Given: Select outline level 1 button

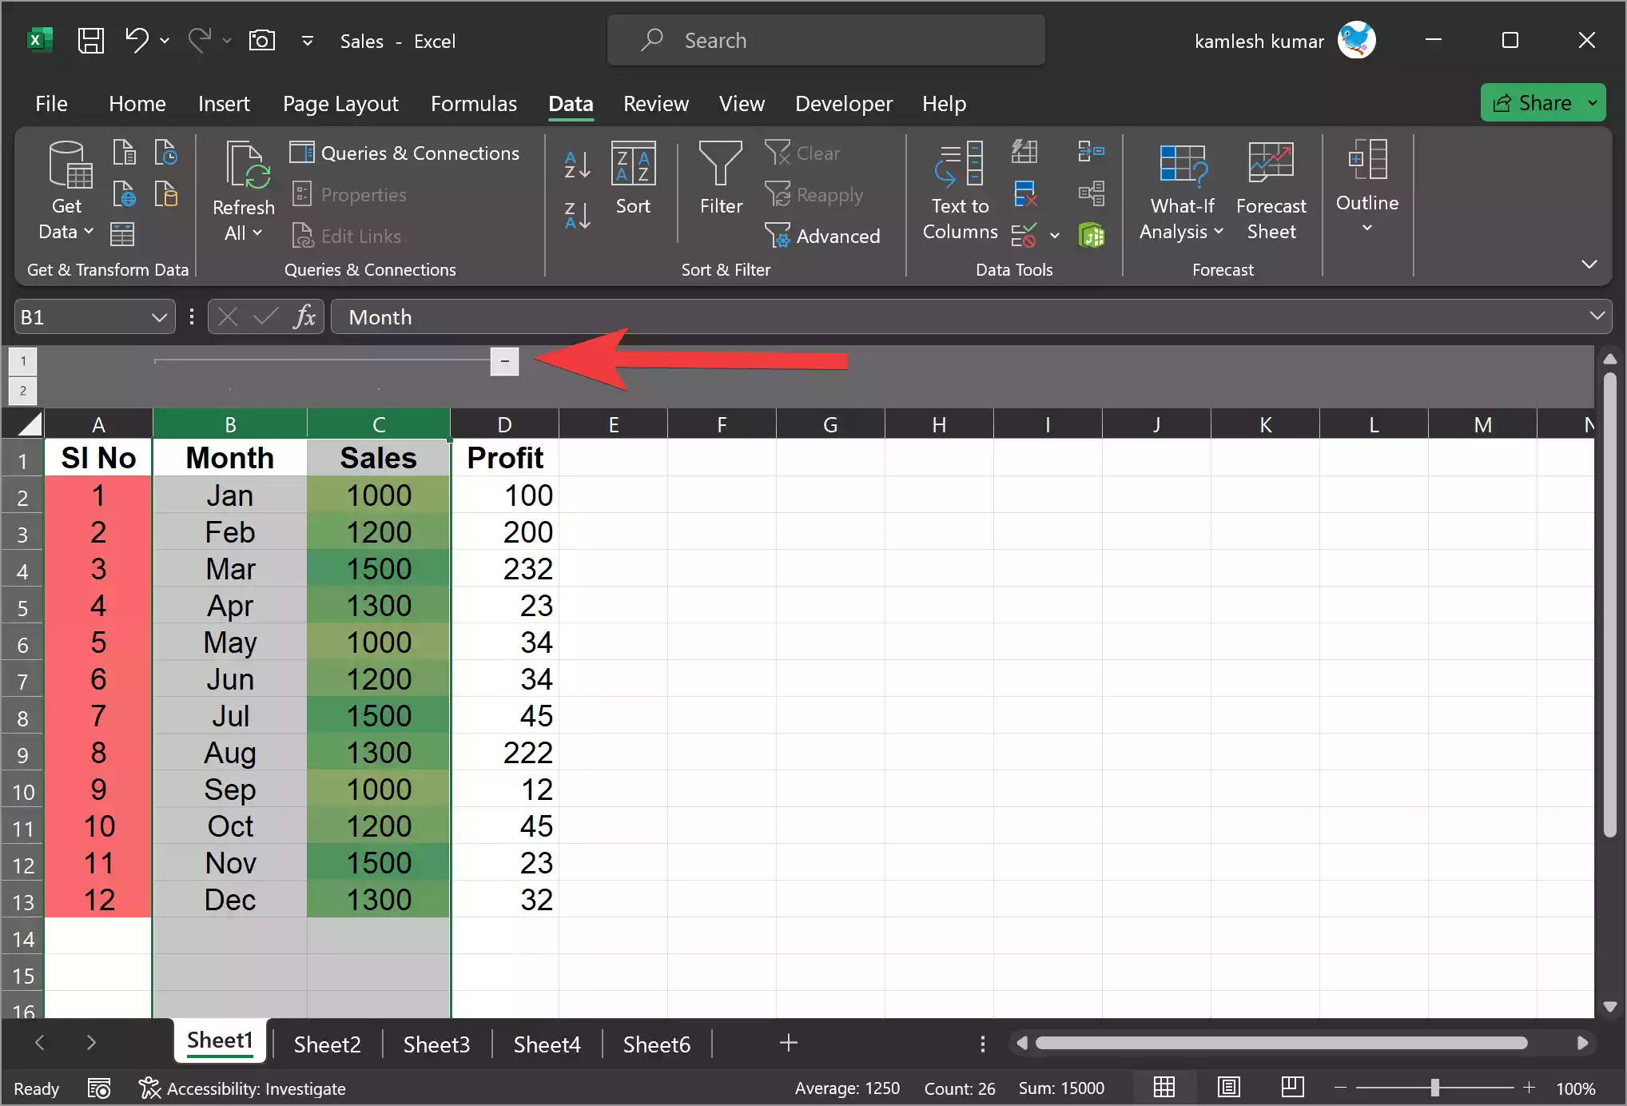Looking at the screenshot, I should pos(22,361).
